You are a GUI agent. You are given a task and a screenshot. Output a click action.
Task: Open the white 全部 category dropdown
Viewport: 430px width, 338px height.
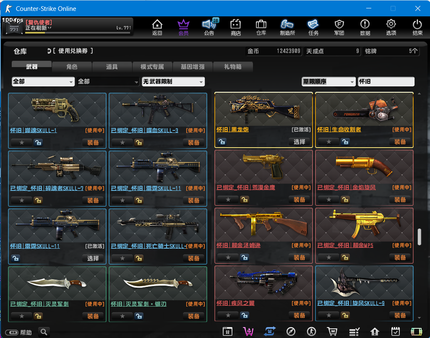(x=43, y=81)
